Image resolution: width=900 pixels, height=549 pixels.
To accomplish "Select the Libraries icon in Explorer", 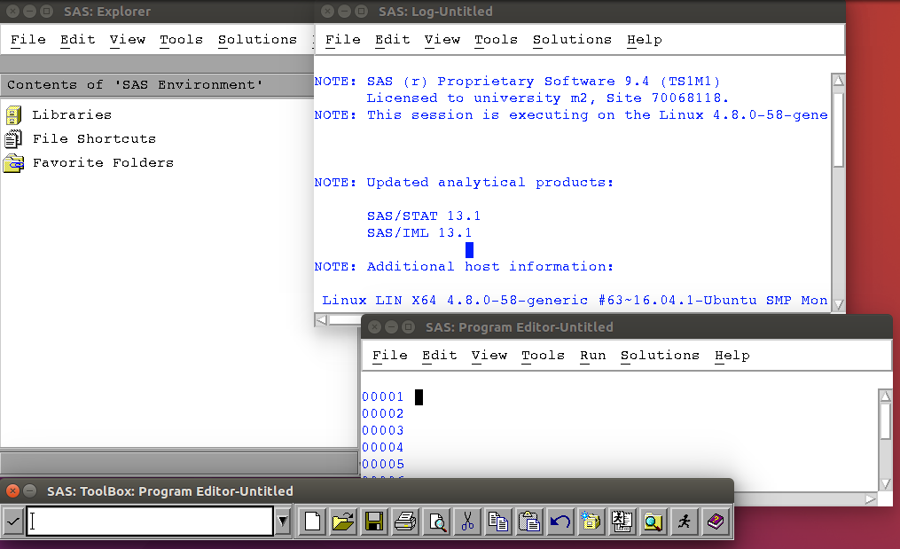I will (x=13, y=114).
